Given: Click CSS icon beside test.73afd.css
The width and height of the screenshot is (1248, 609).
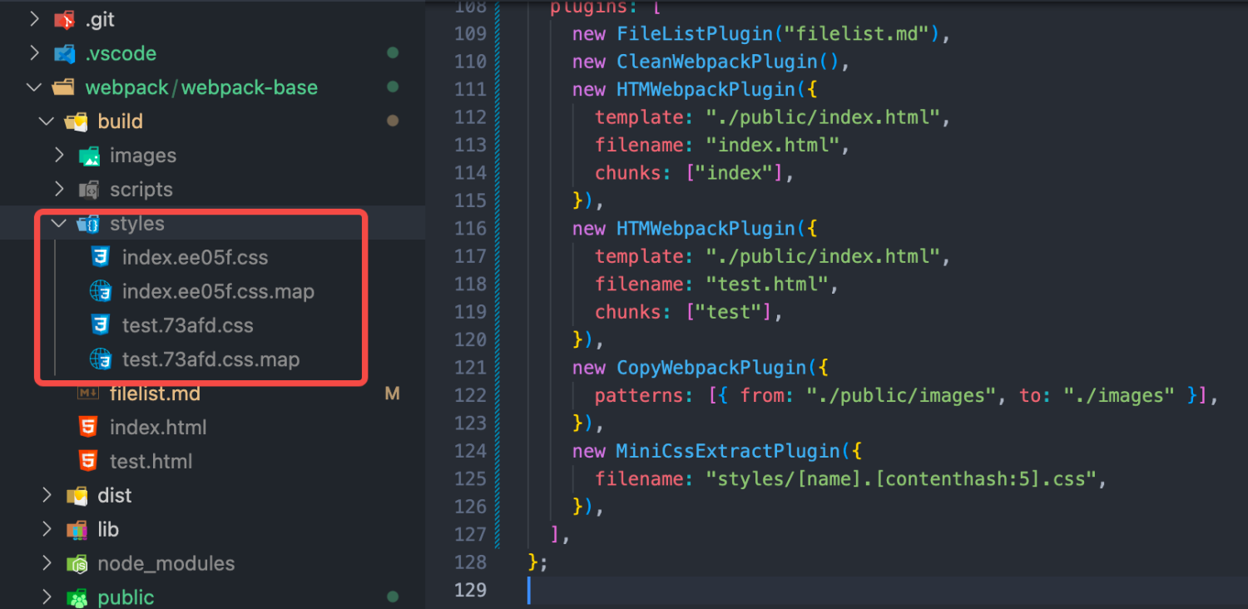Looking at the screenshot, I should click(101, 325).
